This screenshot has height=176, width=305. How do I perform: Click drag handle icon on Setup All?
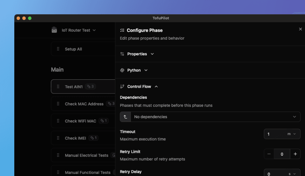click(x=58, y=49)
